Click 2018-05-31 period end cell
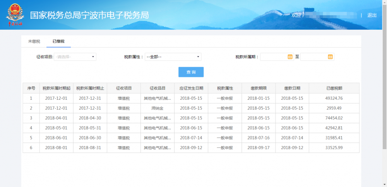The width and height of the screenshot is (387, 187). (90, 128)
